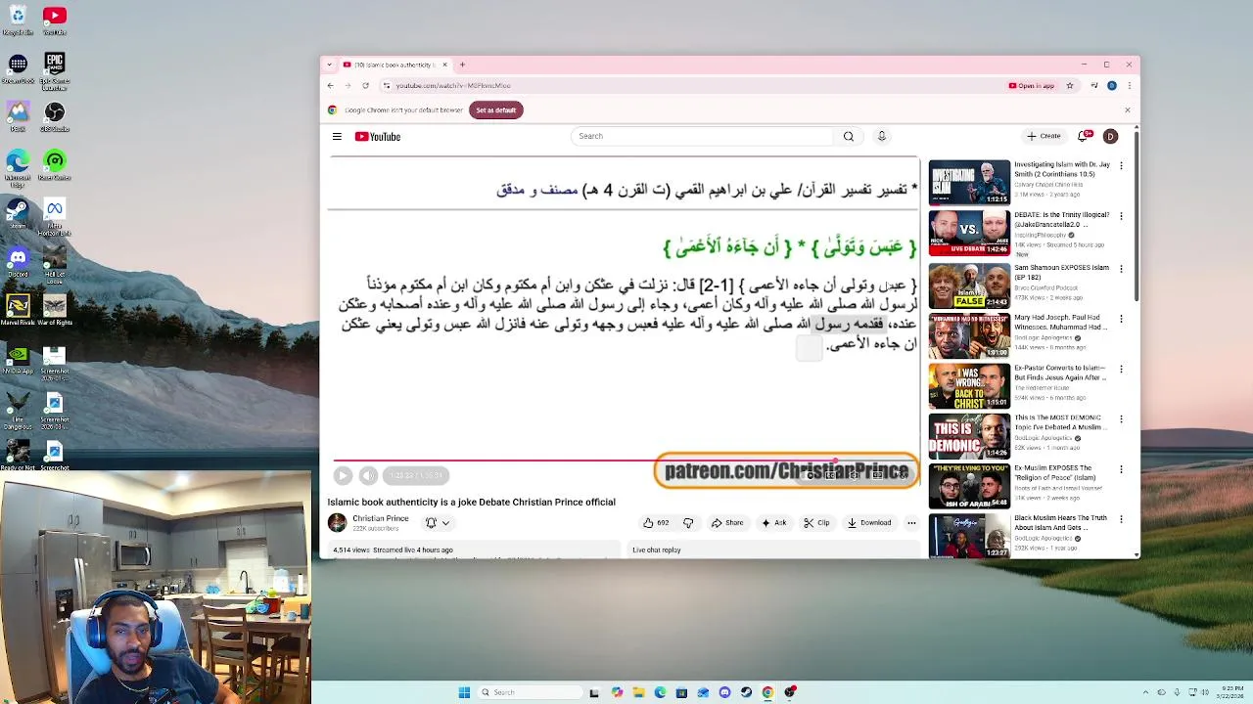Start voice search with the microphone icon
Image resolution: width=1253 pixels, height=704 pixels.
(x=882, y=136)
